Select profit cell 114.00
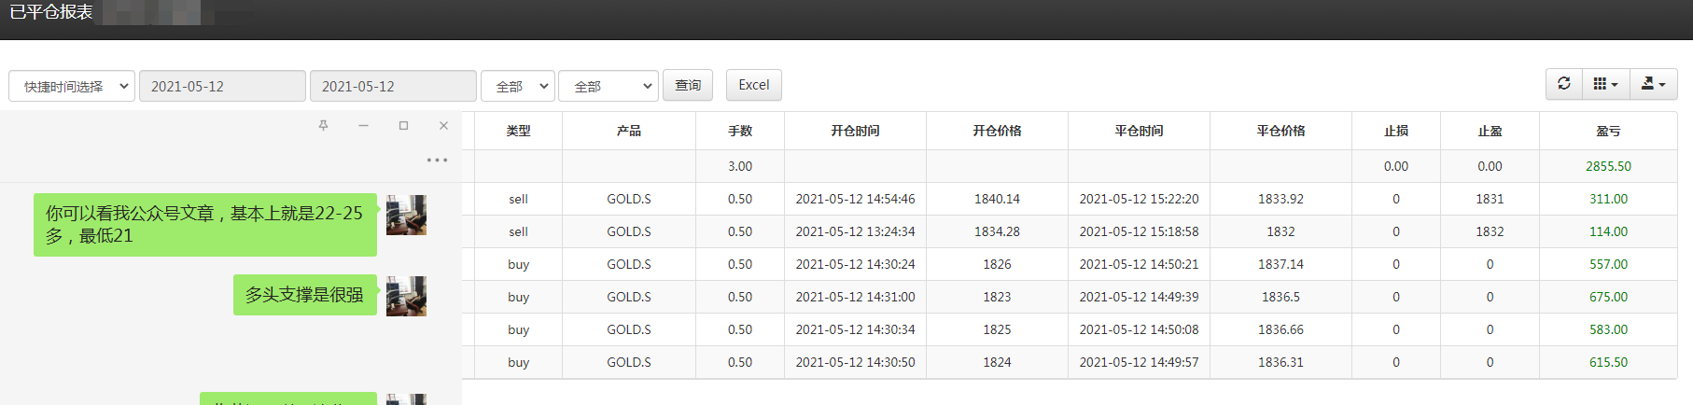Image resolution: width=1693 pixels, height=405 pixels. pos(1608,231)
